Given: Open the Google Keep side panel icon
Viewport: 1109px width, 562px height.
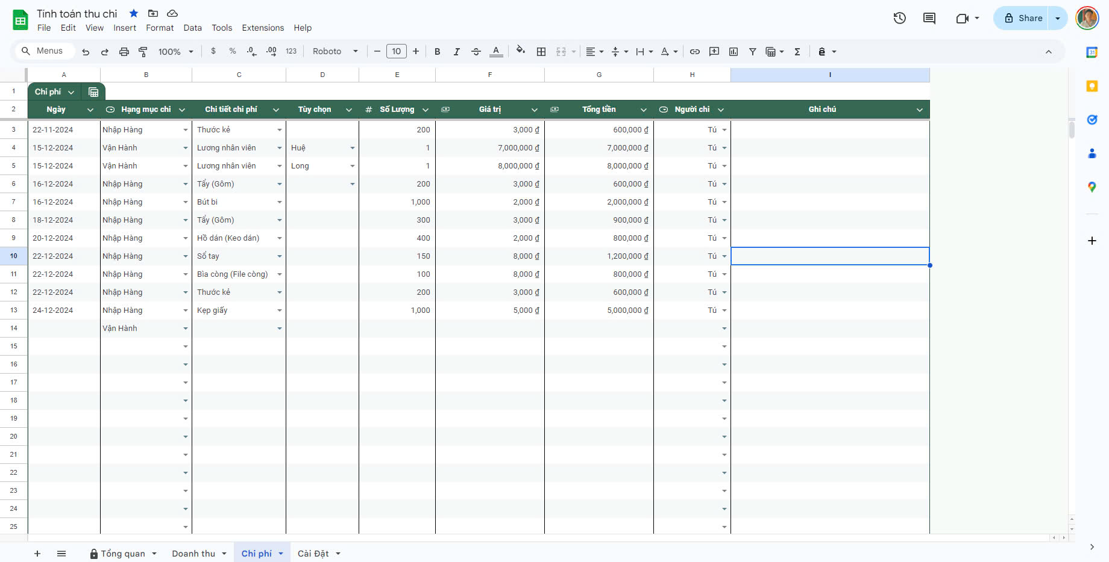Looking at the screenshot, I should click(x=1092, y=86).
